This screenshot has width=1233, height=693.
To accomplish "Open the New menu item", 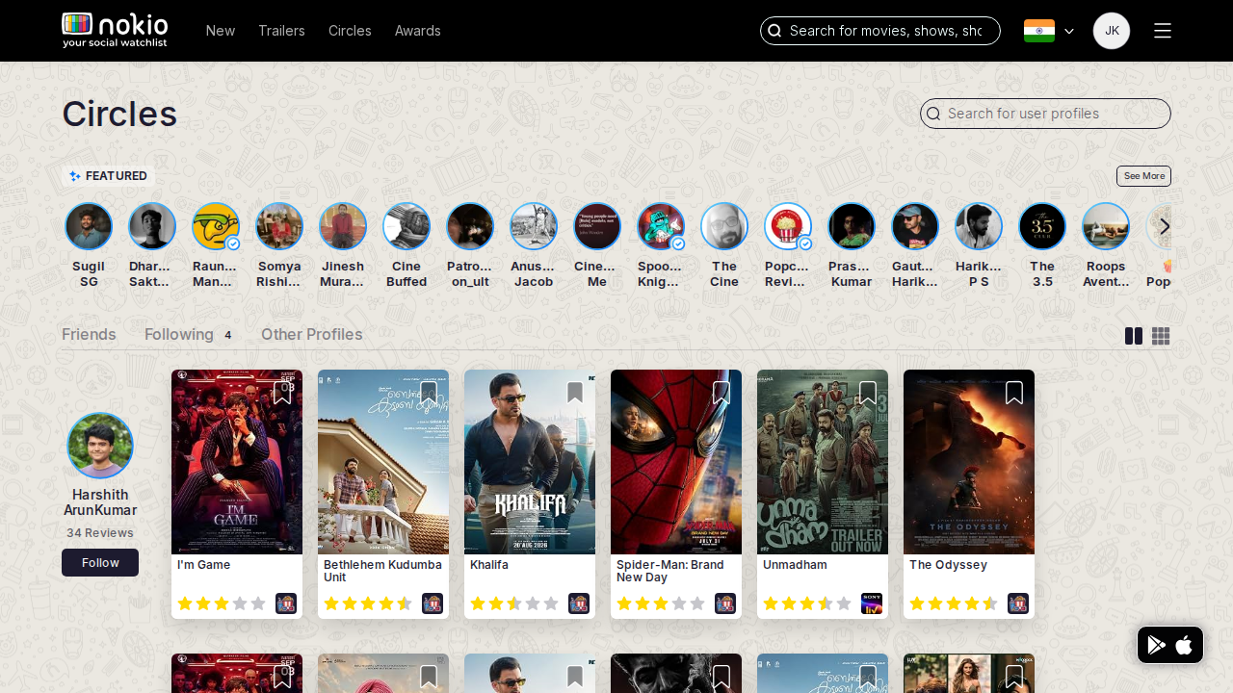I will tap(221, 31).
